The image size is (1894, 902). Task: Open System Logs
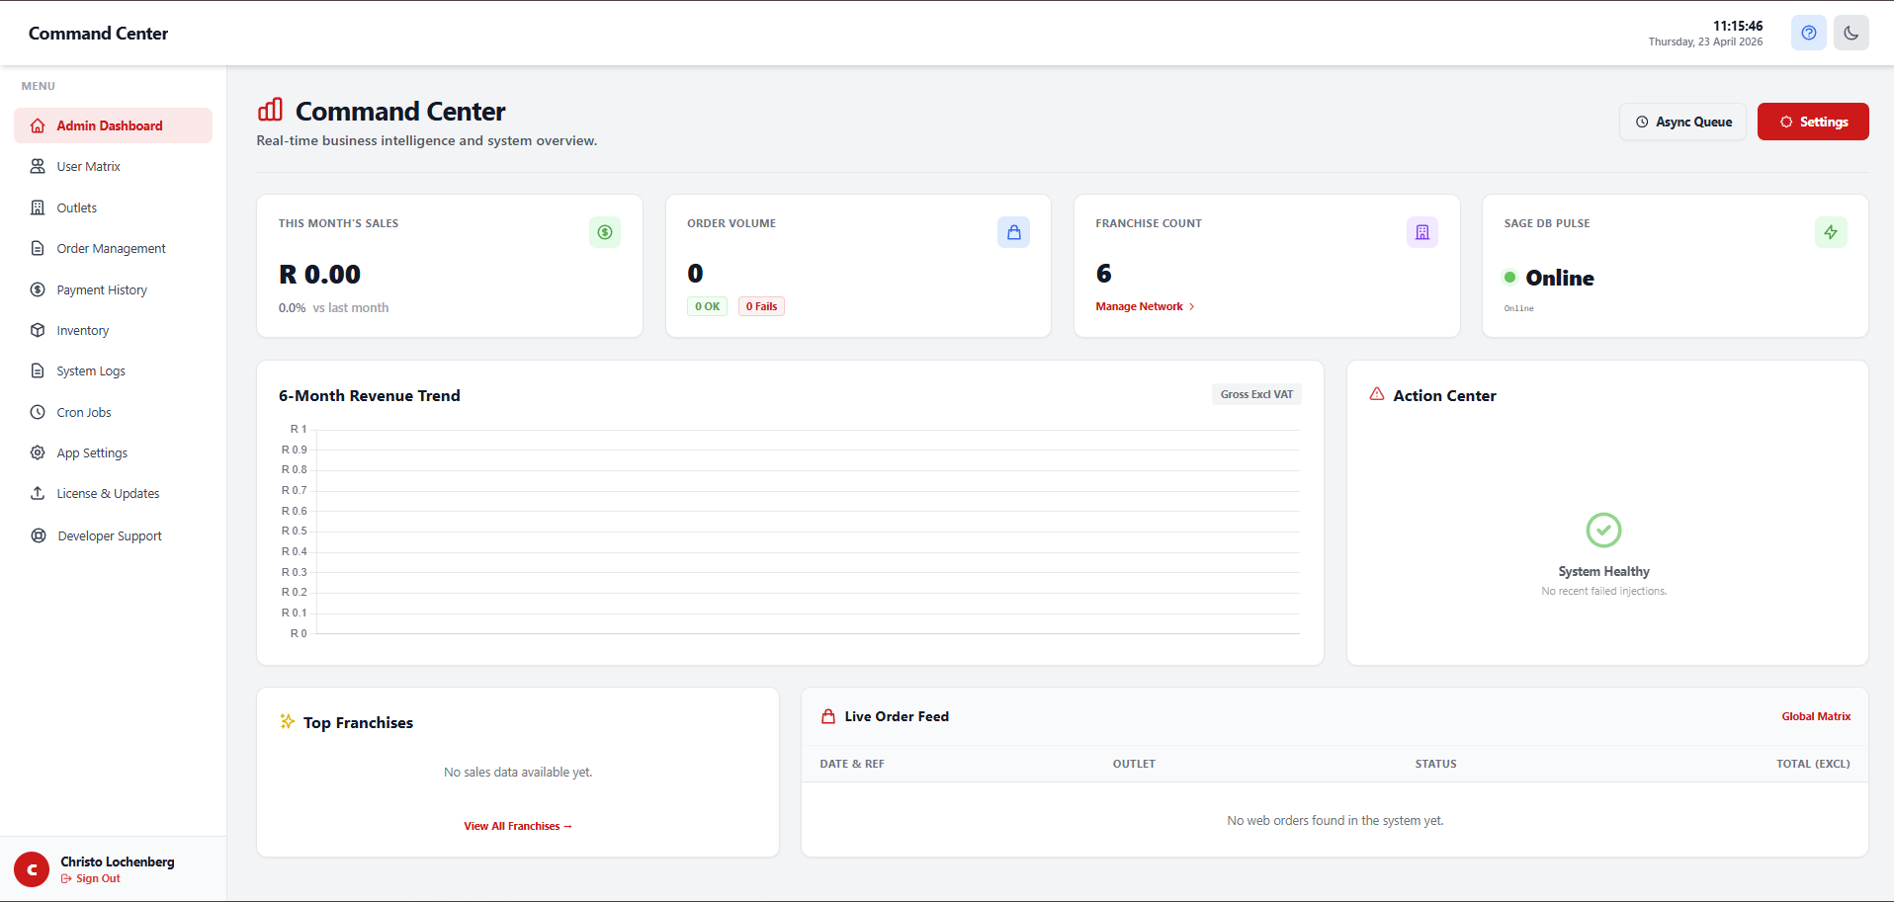(113, 370)
